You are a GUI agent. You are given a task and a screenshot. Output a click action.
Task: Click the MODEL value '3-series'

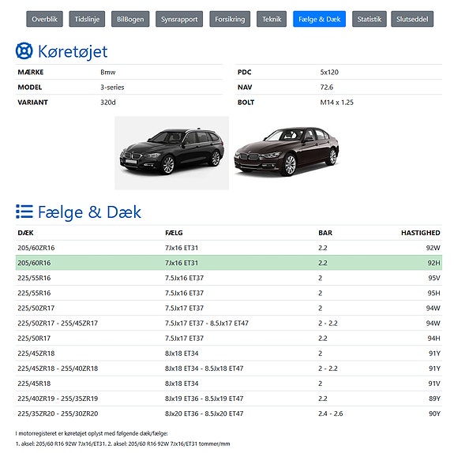click(112, 87)
